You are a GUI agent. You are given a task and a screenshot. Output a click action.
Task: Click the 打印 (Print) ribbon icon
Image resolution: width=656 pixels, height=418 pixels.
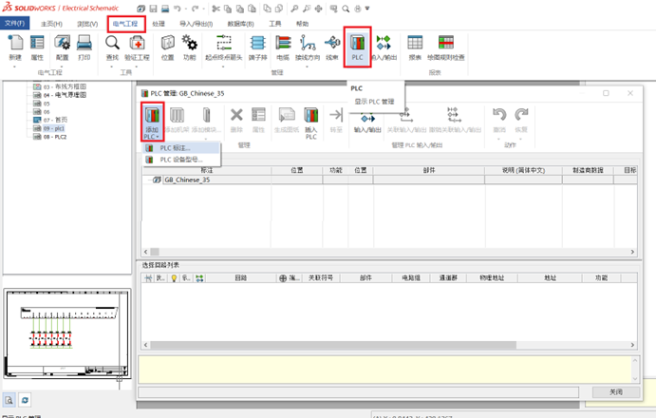pyautogui.click(x=84, y=44)
